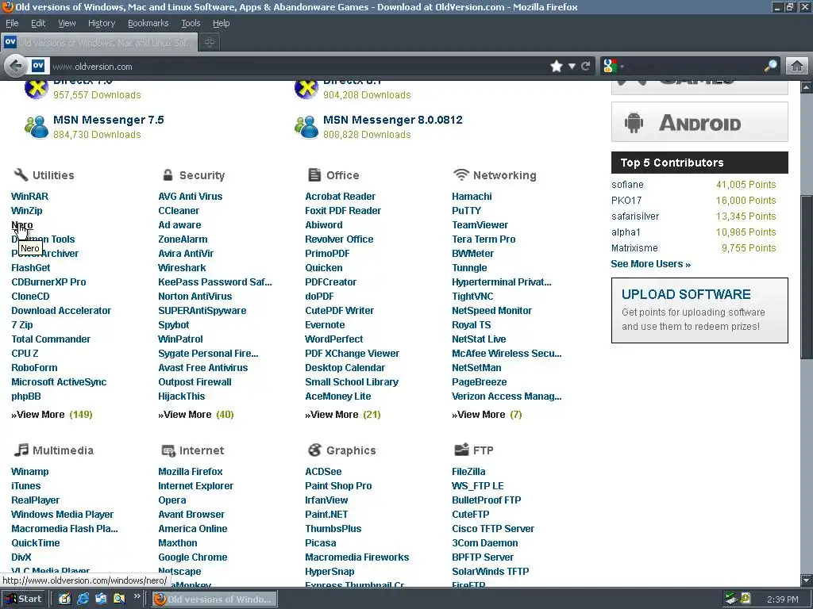This screenshot has height=609, width=813.
Task: Open the Acrobat Reader link
Action: pyautogui.click(x=340, y=197)
